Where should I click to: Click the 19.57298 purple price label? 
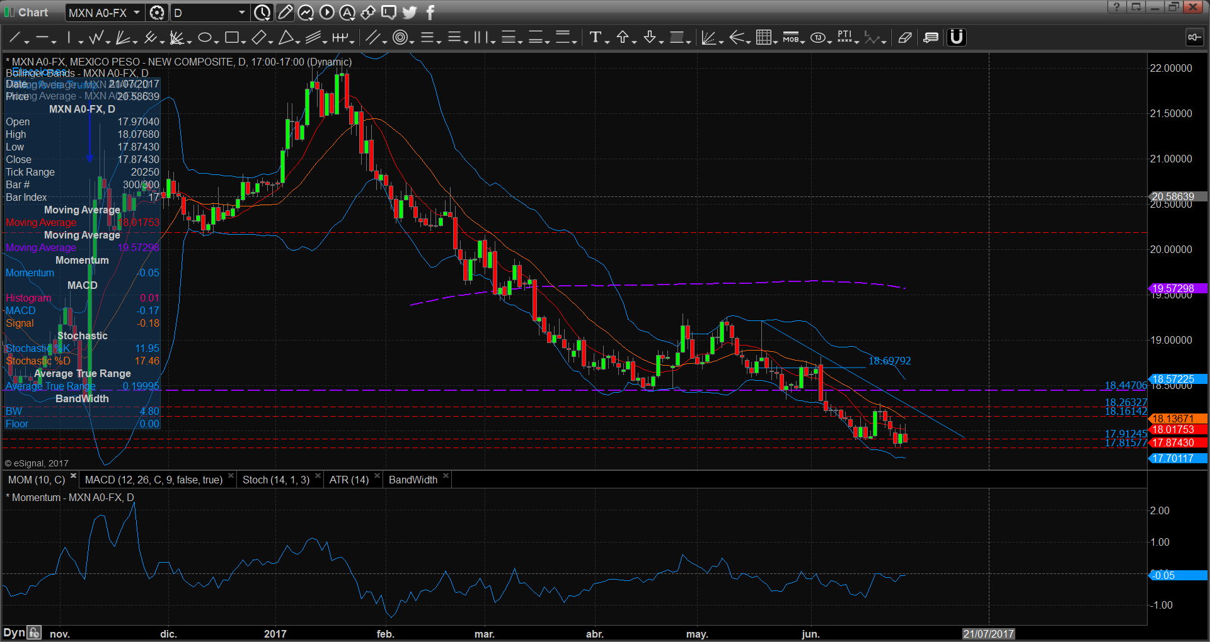1178,289
